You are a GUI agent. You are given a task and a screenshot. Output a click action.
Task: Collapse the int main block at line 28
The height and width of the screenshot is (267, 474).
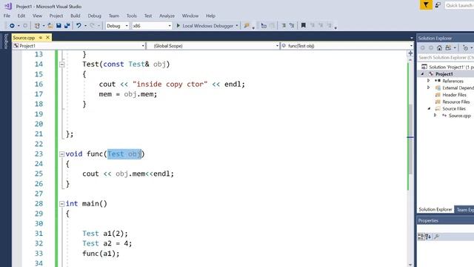(x=62, y=204)
